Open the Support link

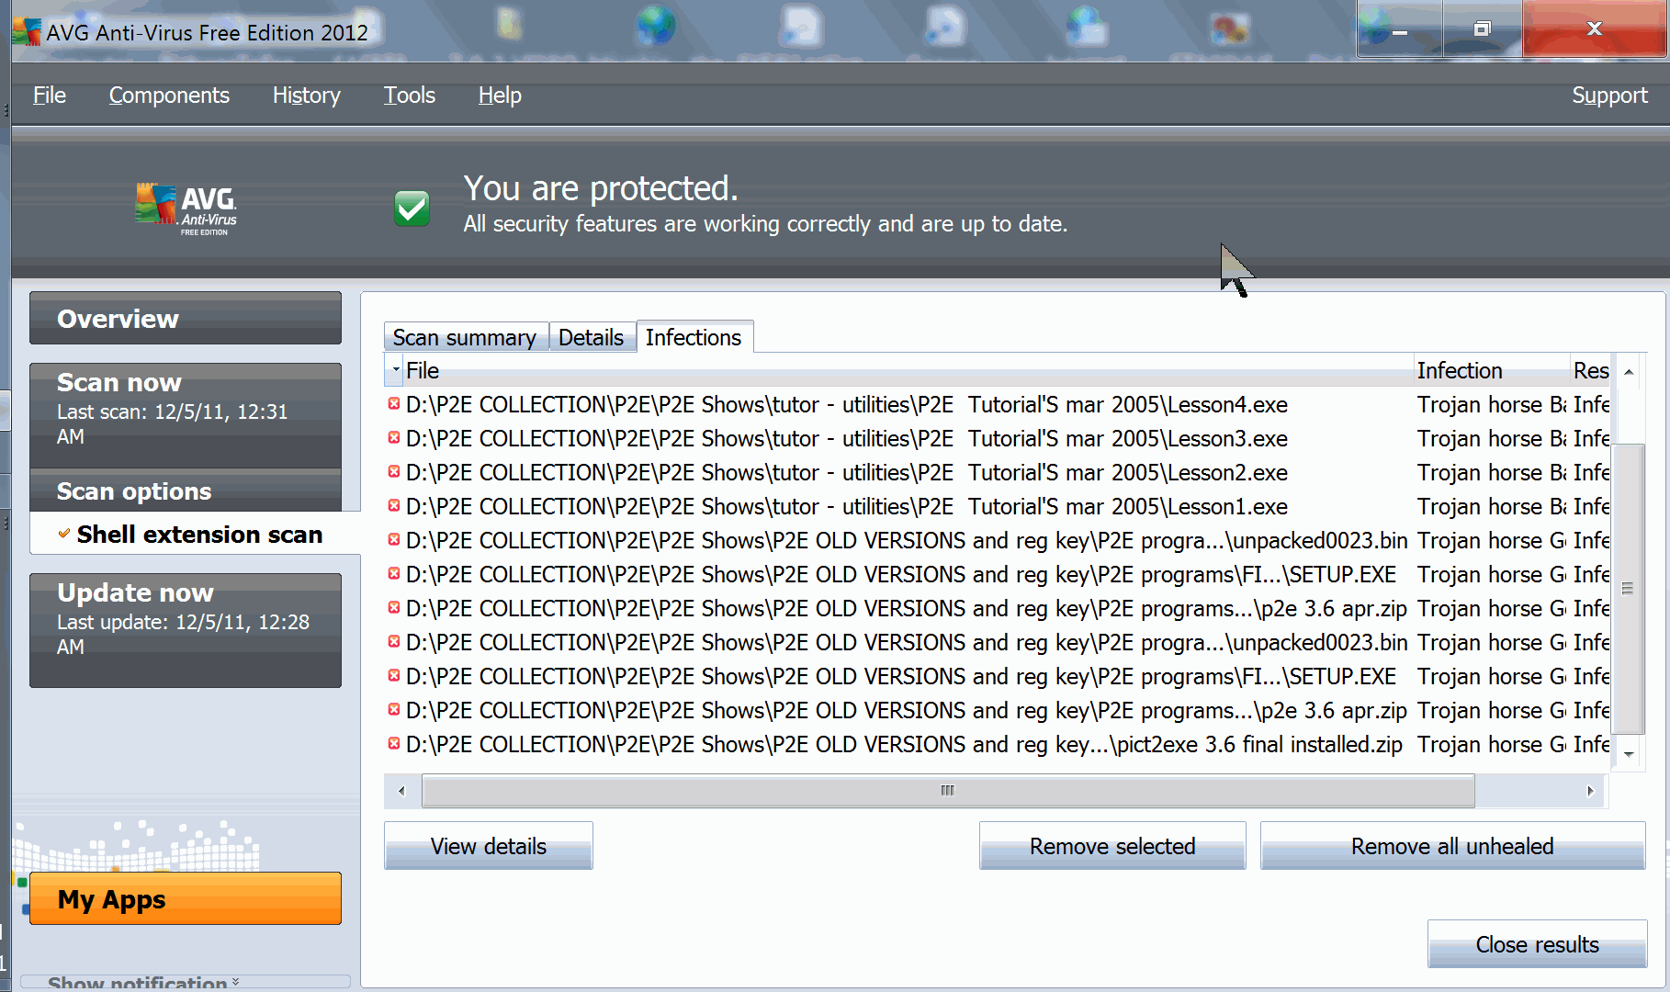click(1609, 96)
